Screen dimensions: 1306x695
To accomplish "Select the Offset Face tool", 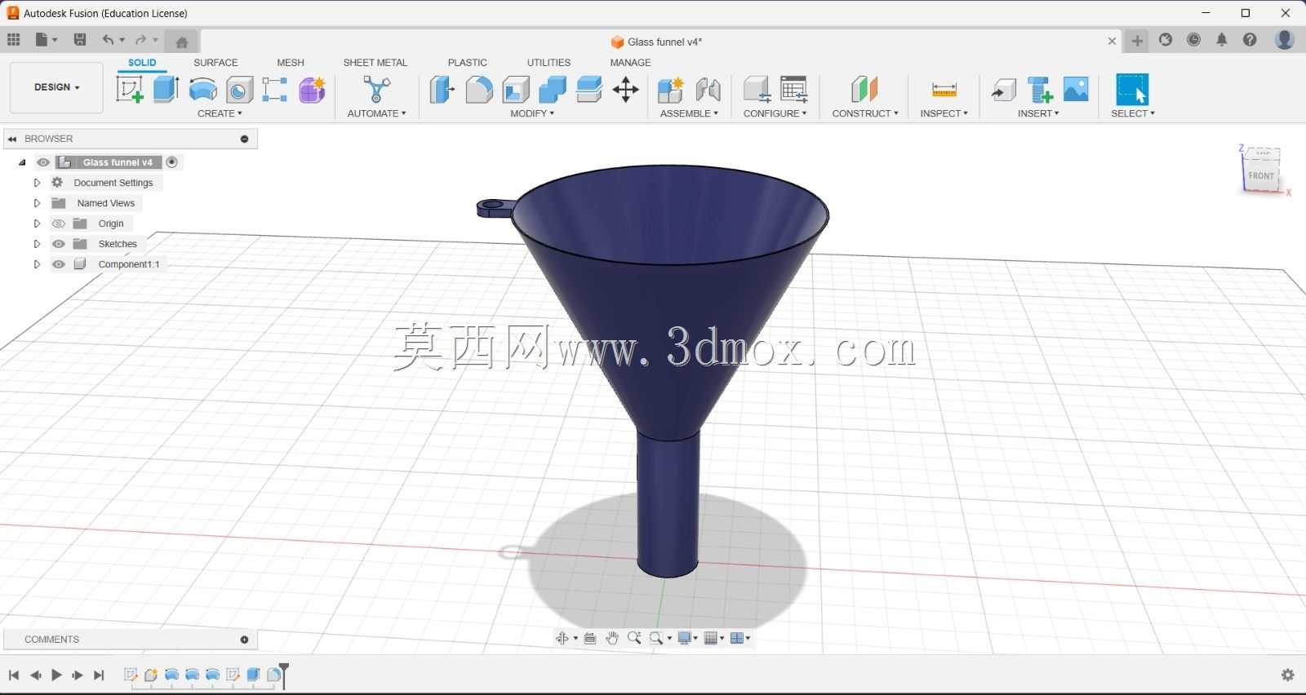I will click(589, 90).
